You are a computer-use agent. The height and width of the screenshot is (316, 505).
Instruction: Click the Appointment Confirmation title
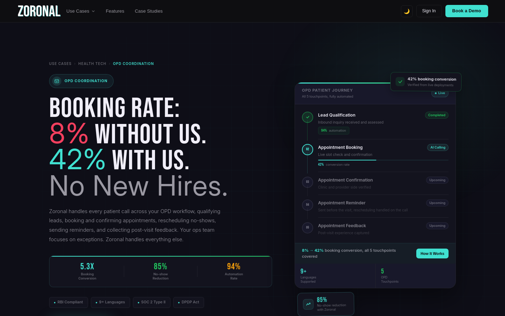pos(345,180)
